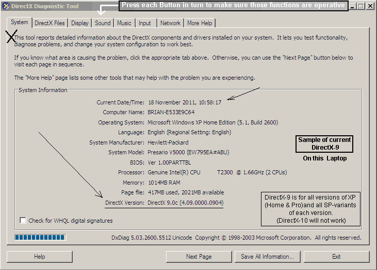The width and height of the screenshot is (377, 270).
Task: Show the More Help tab
Action: coord(200,23)
